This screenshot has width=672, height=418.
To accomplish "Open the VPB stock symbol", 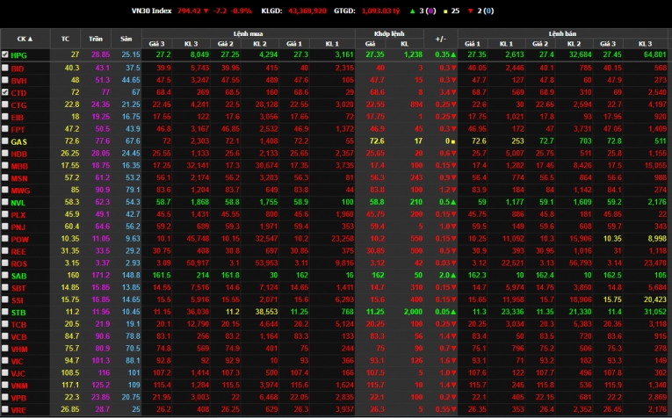I will [x=18, y=398].
